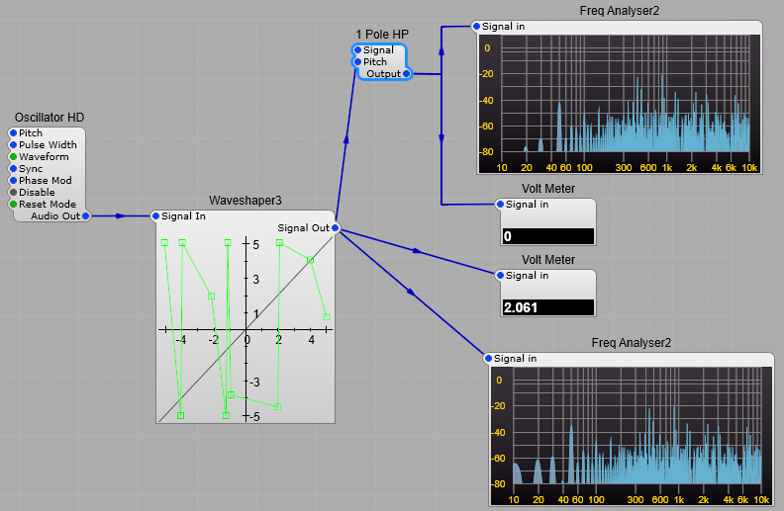784x511 pixels.
Task: Select the 1 Pole HP module title
Action: [382, 35]
